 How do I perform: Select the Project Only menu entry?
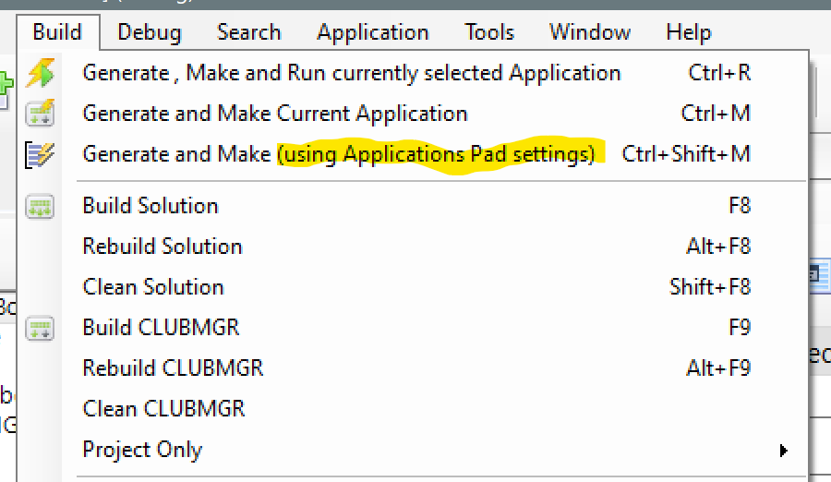(142, 451)
